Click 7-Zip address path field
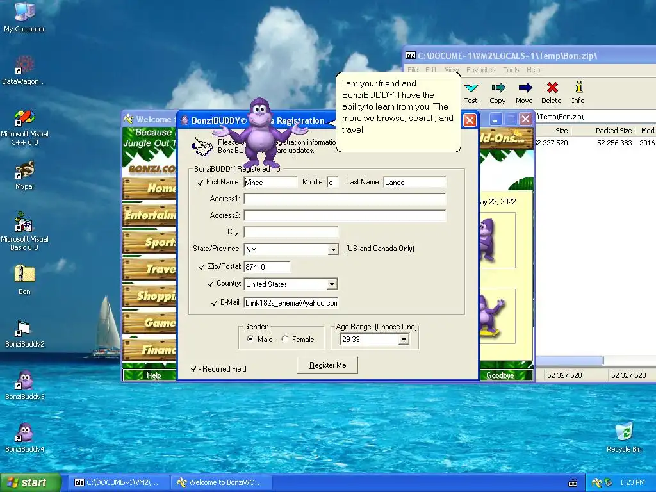This screenshot has width=656, height=492. (596, 117)
